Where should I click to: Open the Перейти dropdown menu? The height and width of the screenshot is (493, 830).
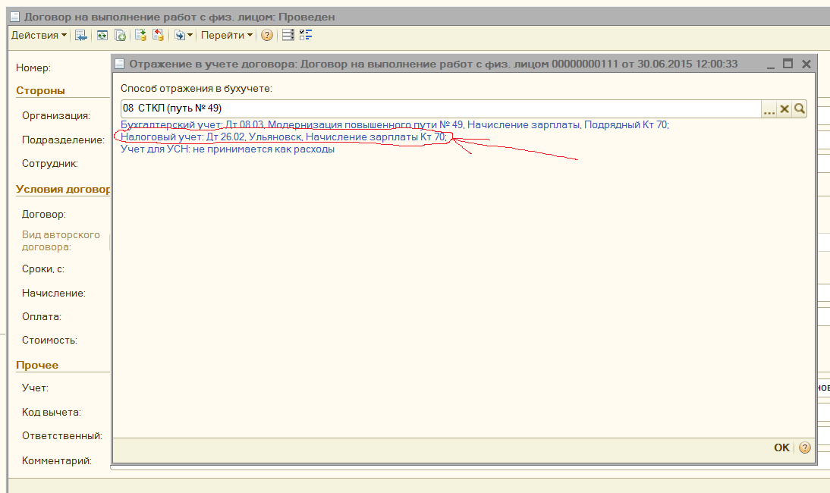(227, 35)
